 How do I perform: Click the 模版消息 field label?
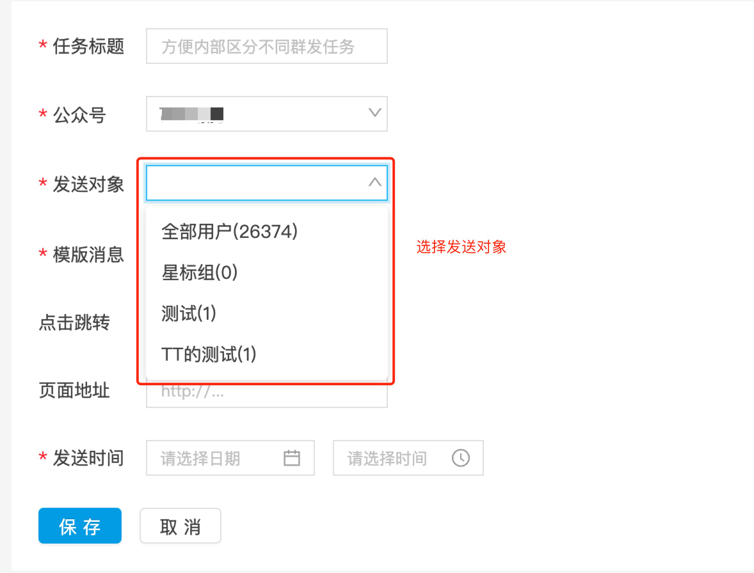point(88,255)
